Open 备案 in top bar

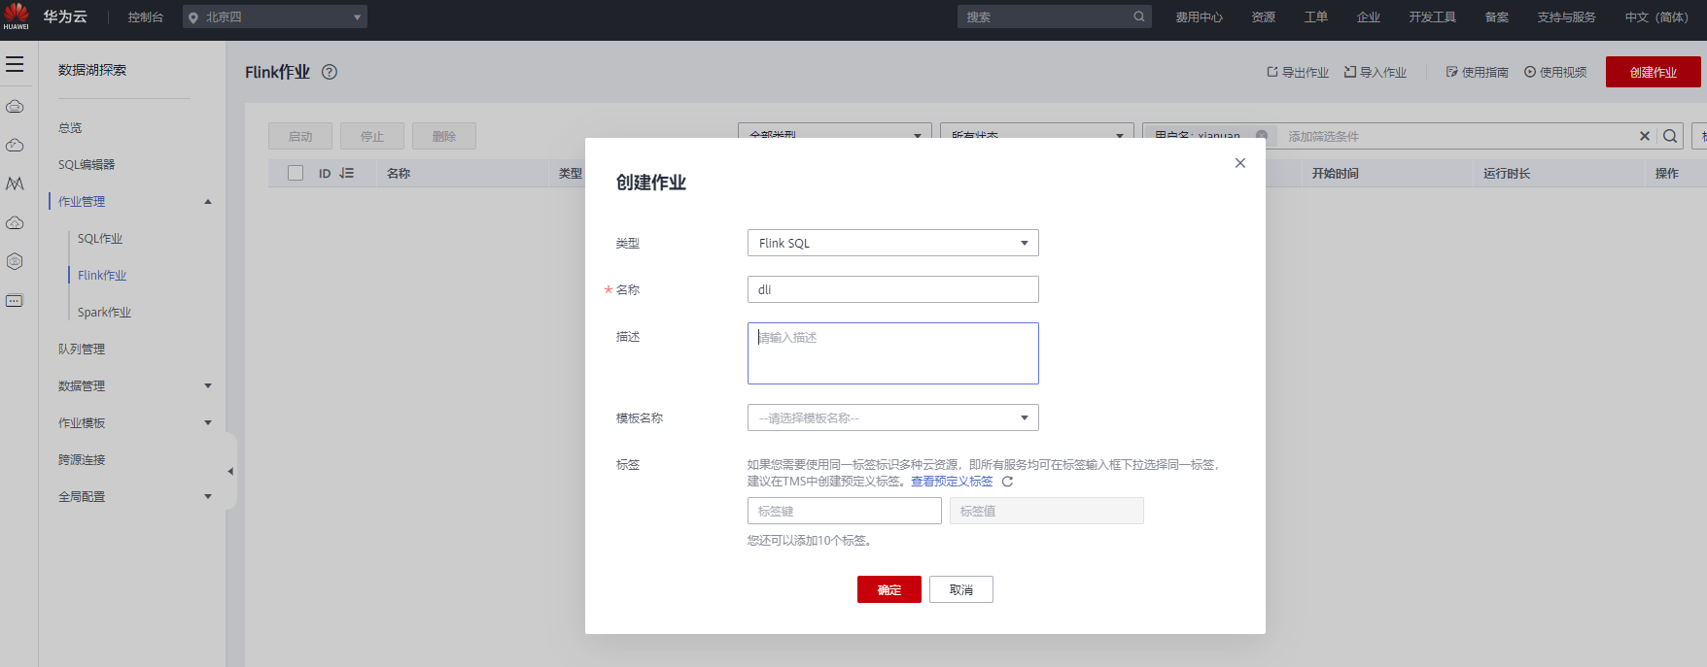point(1497,17)
